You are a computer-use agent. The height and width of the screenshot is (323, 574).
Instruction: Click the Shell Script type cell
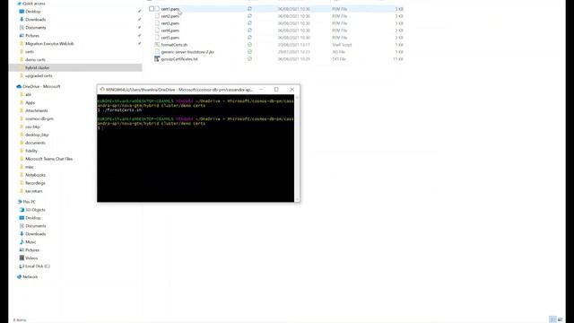342,45
